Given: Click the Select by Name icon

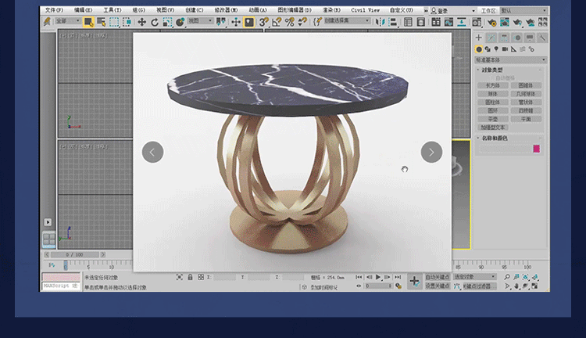Looking at the screenshot, I should (x=102, y=22).
